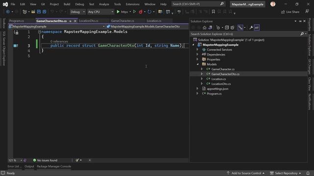Click Add to Source Control
Image resolution: width=314 pixels, height=176 pixels.
point(246,173)
